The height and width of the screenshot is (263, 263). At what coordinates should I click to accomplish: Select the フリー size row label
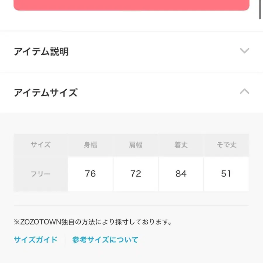tap(40, 174)
